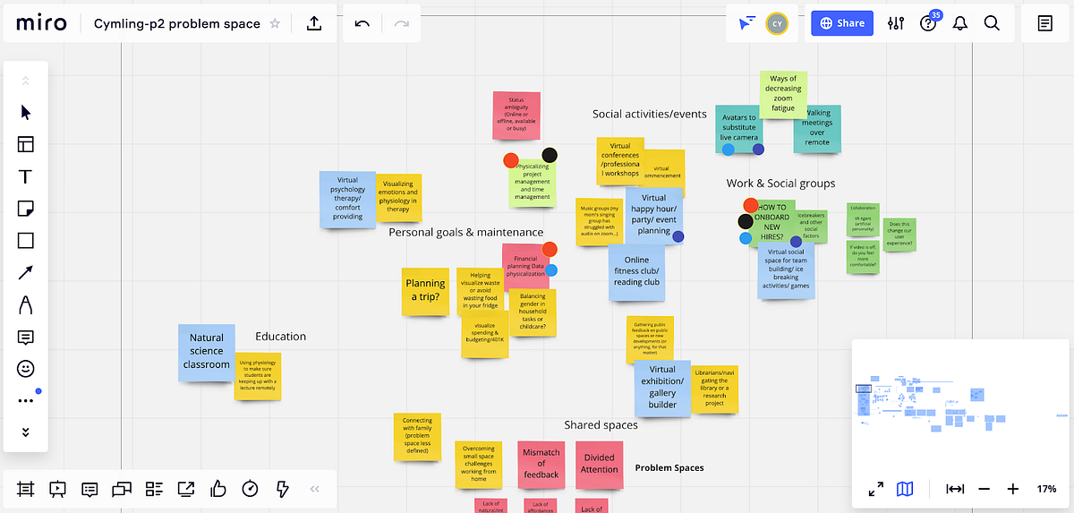Select the Pen drawing tool
The height and width of the screenshot is (513, 1074).
pos(26,305)
